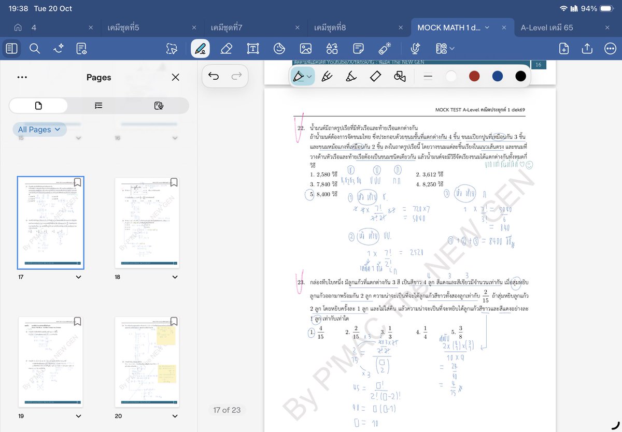Switch to the เคมีชุดที่7 tab
This screenshot has height=432, width=622.
tap(227, 27)
